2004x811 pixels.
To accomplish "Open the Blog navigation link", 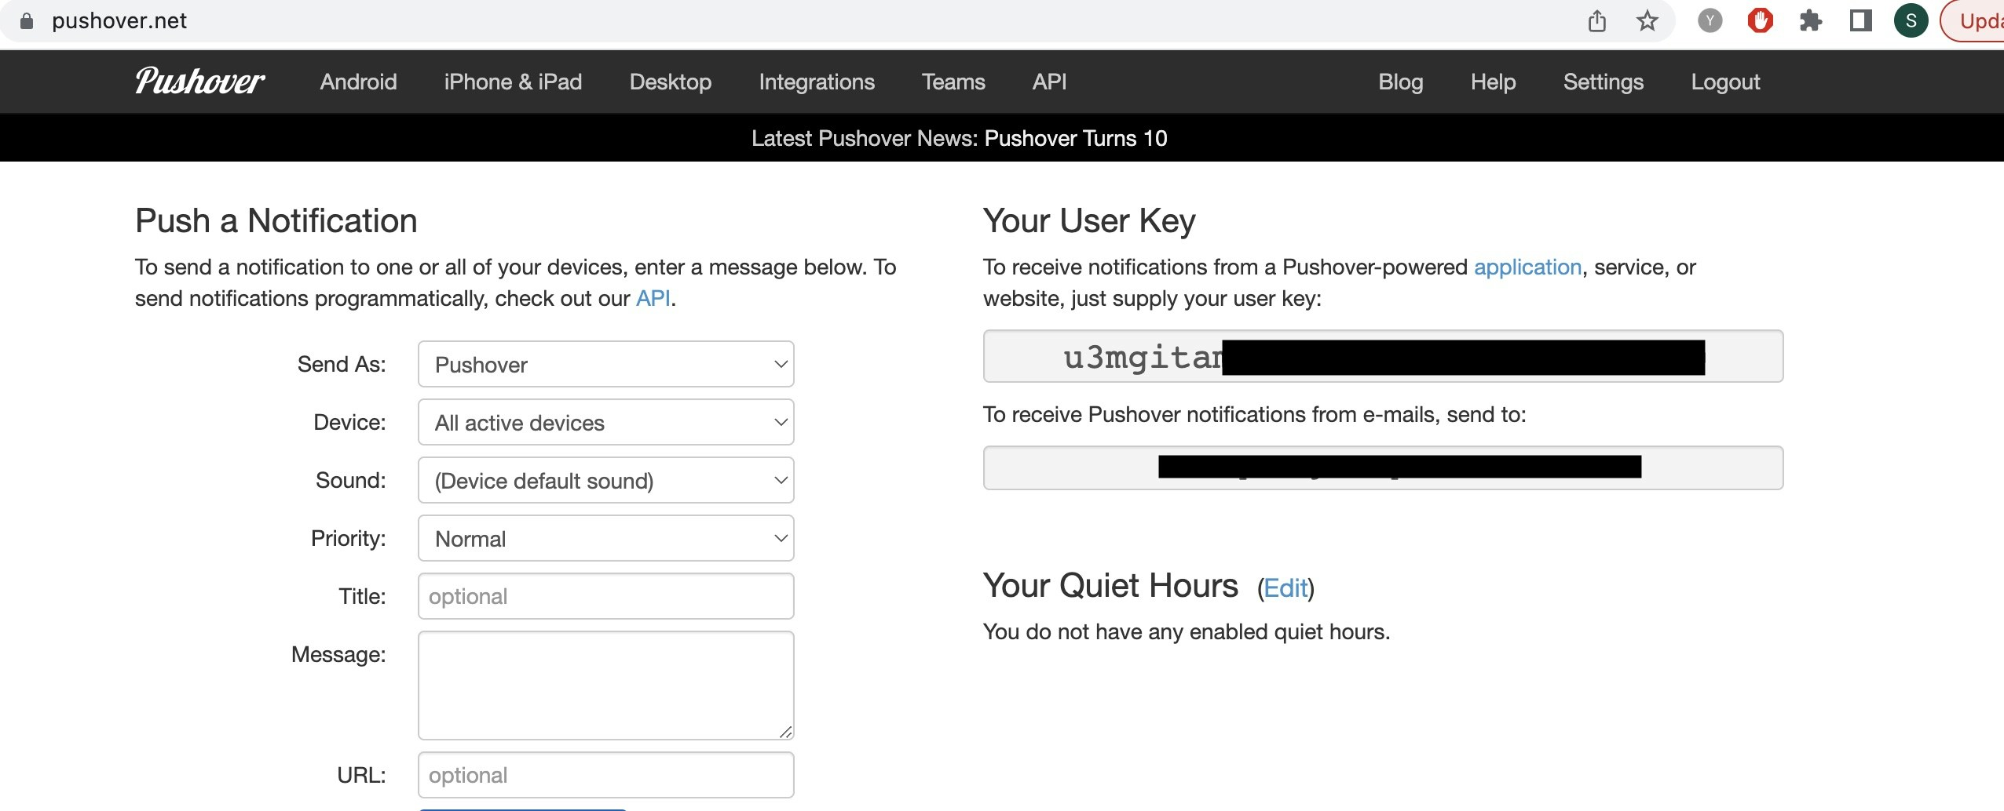I will (x=1401, y=82).
